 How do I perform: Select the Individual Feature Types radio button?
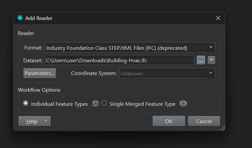tap(26, 103)
